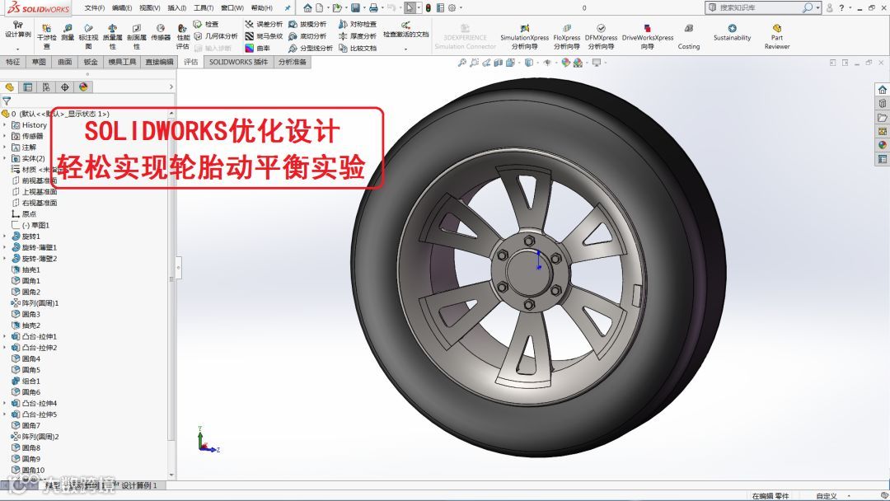Launch DFMXpress 分析向导
This screenshot has height=501, width=890.
click(601, 37)
